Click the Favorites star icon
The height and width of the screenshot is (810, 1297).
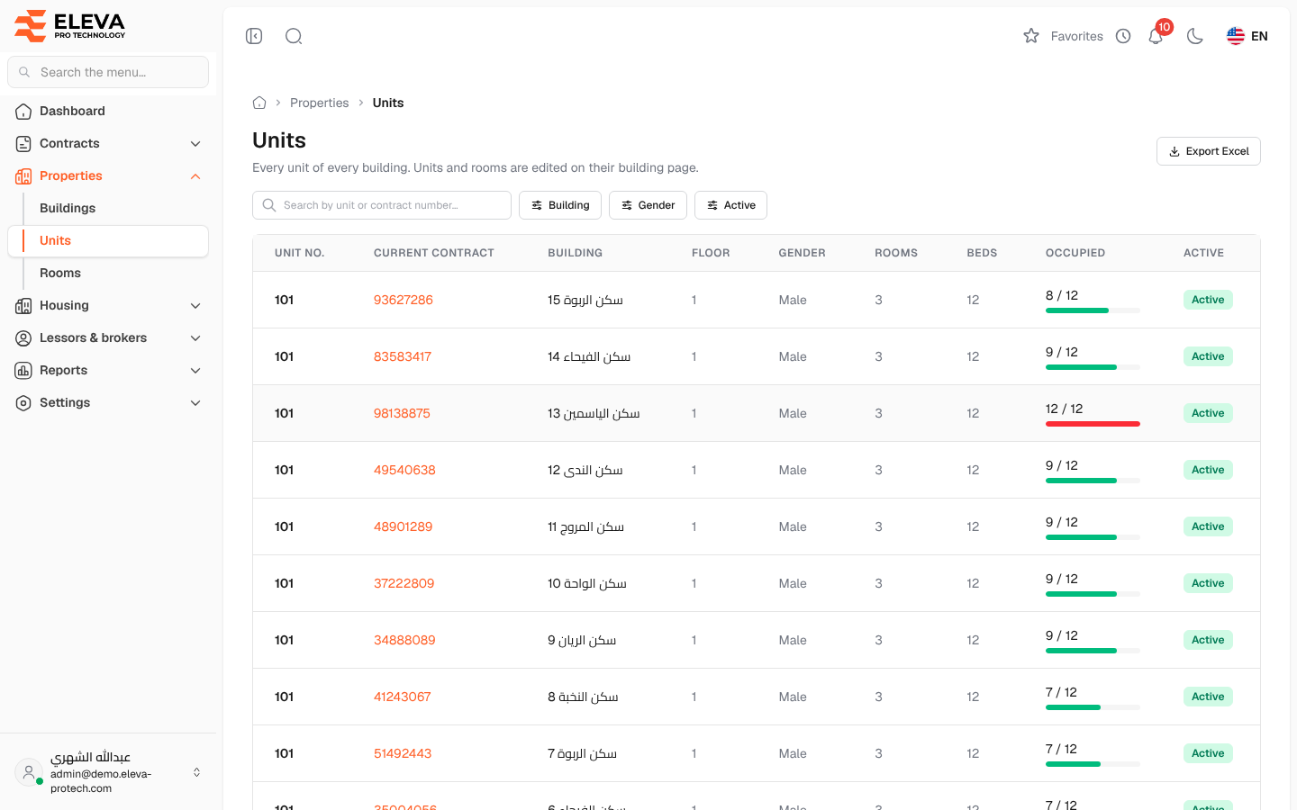(x=1031, y=36)
